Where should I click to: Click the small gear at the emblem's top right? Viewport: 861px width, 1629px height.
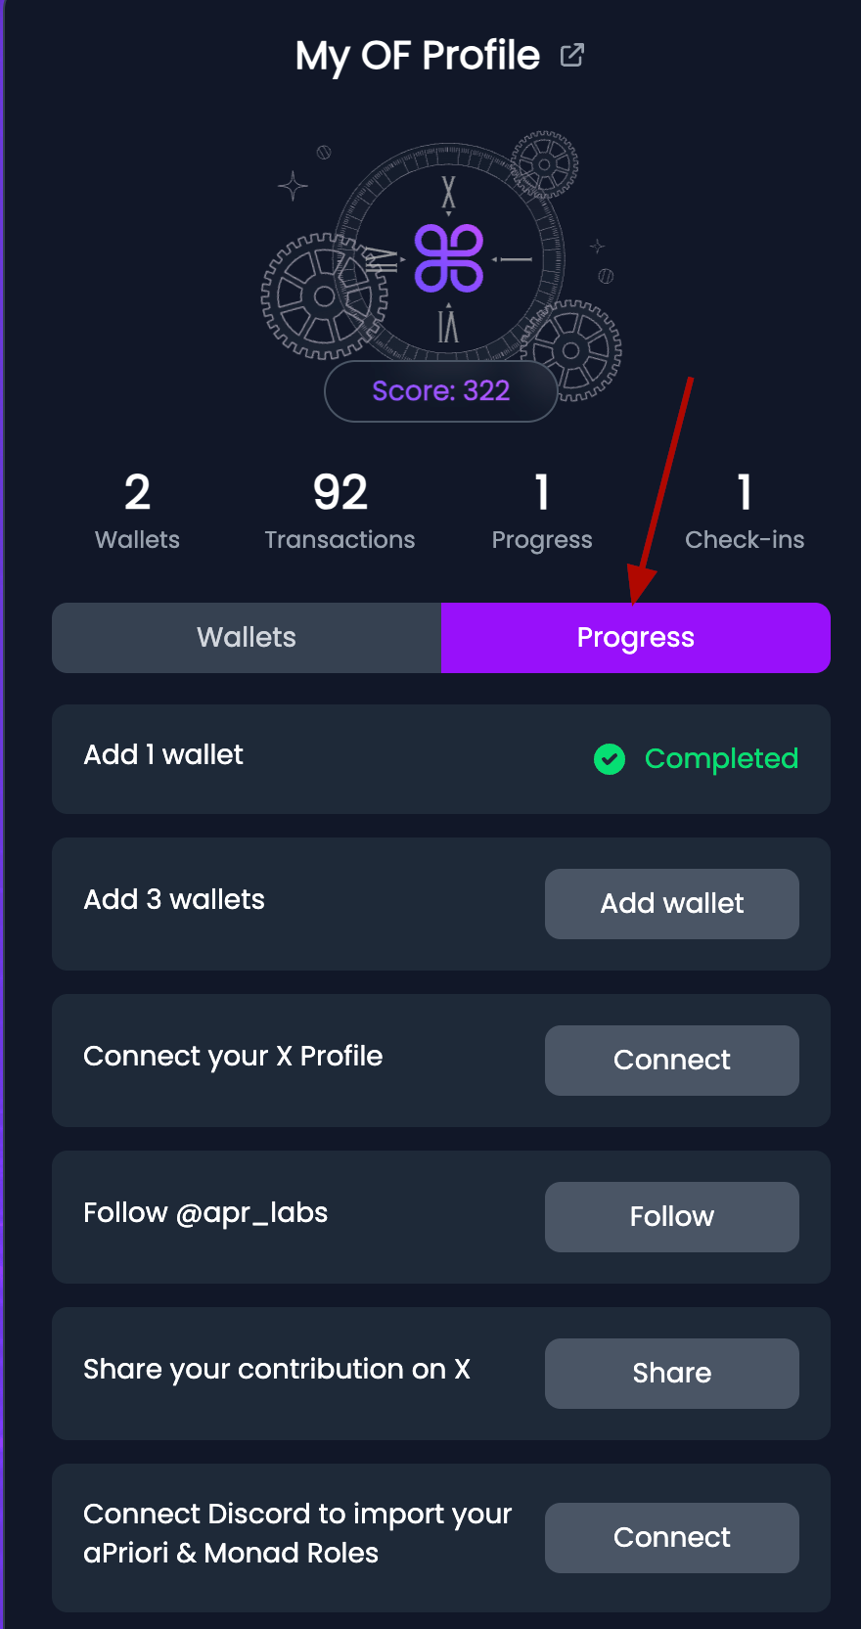(x=544, y=164)
